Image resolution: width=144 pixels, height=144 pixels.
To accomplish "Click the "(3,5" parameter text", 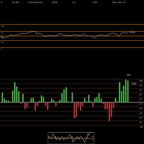I will pyautogui.click(x=74, y=2).
